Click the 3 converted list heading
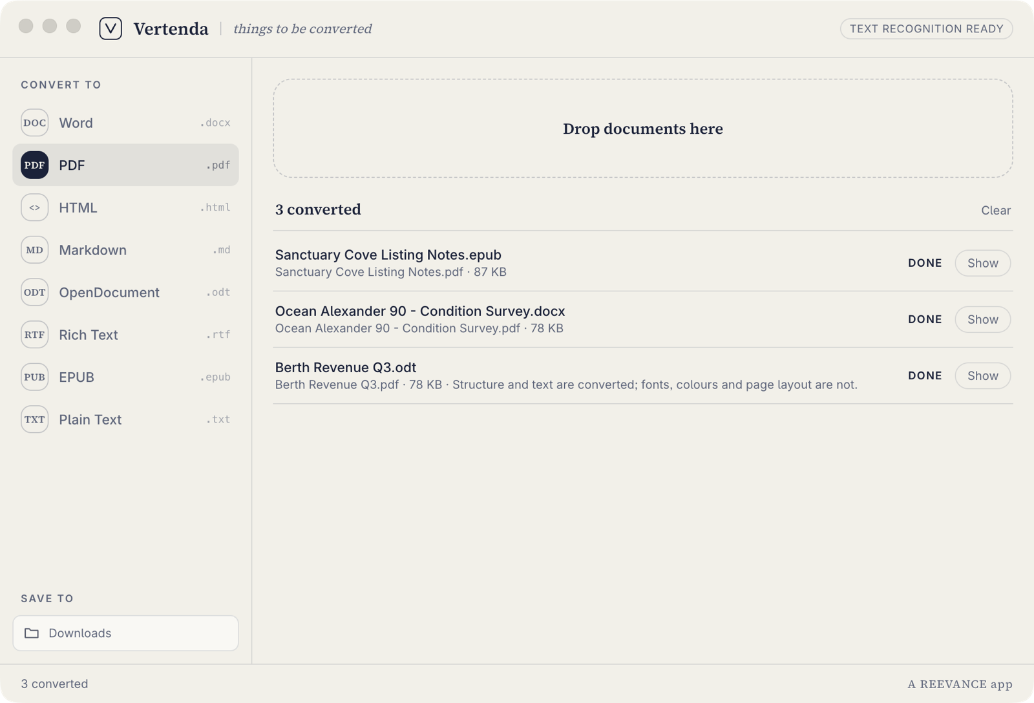 pos(318,209)
